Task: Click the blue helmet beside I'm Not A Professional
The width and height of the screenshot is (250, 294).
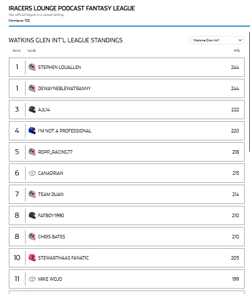Action: (x=32, y=131)
